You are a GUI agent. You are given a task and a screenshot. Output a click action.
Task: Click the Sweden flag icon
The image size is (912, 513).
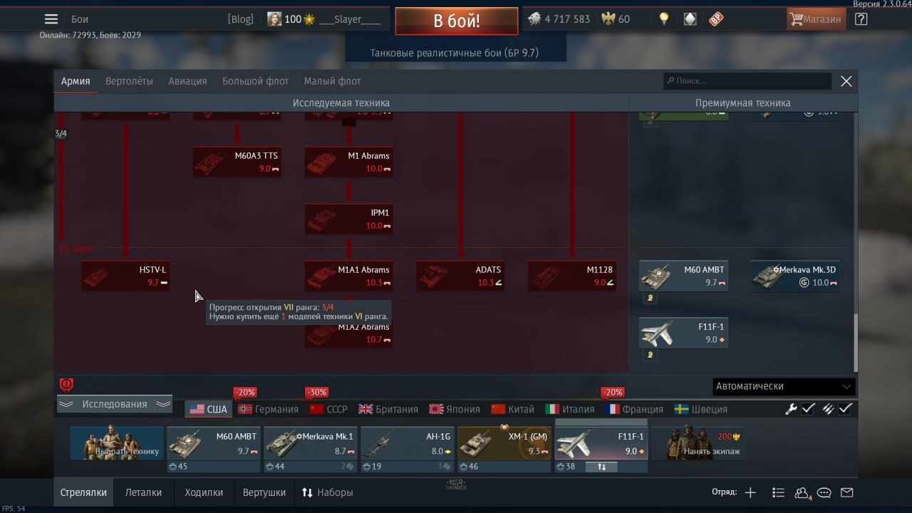click(x=681, y=409)
